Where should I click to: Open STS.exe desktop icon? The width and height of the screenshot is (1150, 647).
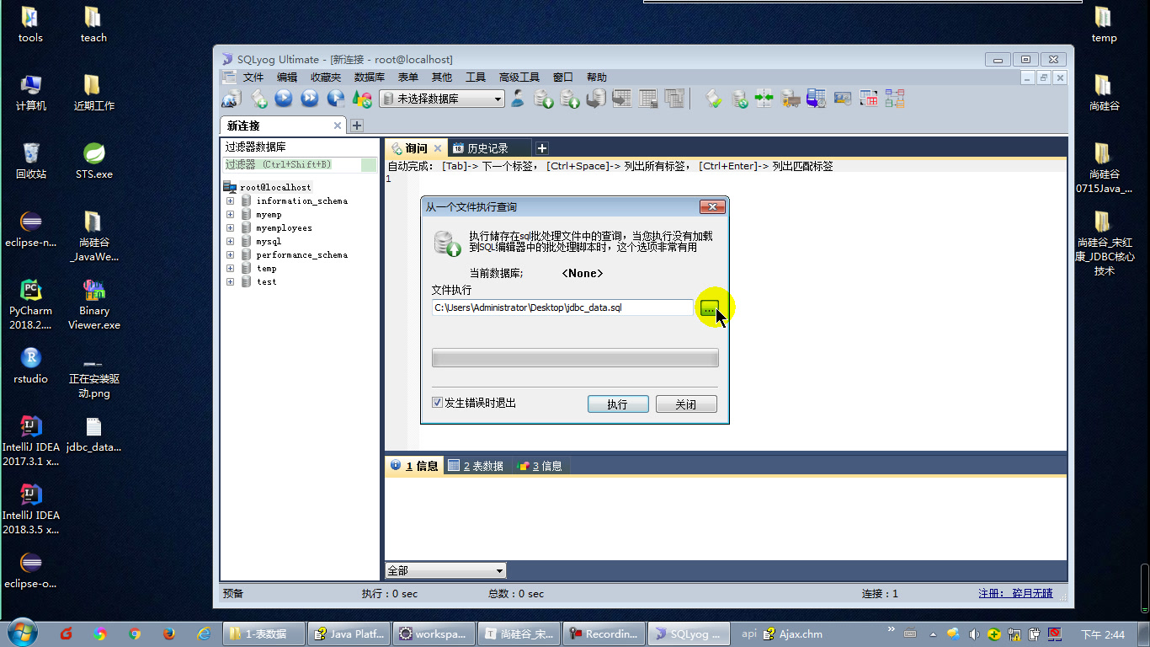pyautogui.click(x=93, y=160)
